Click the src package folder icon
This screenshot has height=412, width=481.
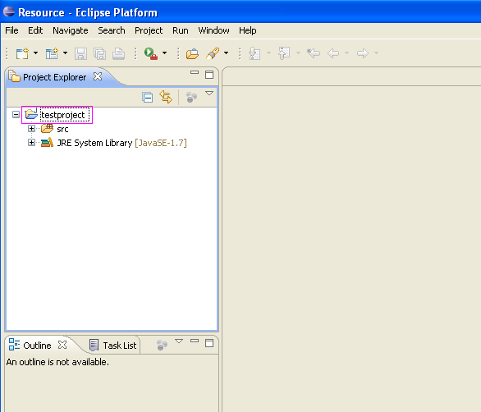[48, 129]
